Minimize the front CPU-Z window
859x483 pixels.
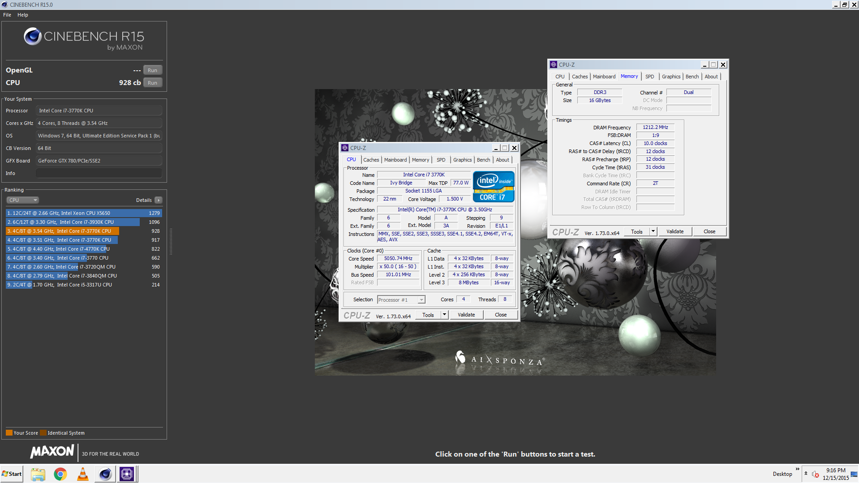click(x=496, y=148)
